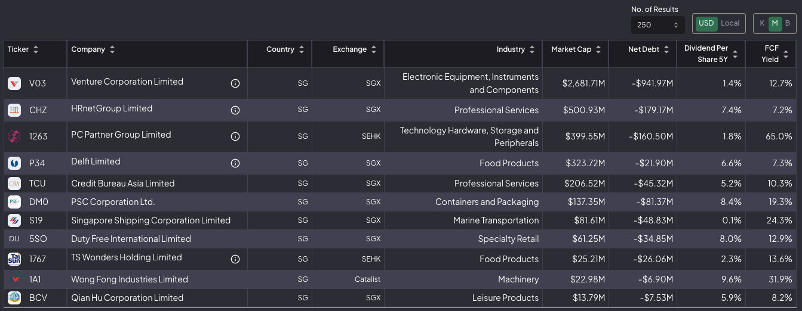The width and height of the screenshot is (802, 311).
Task: Open Venture Corporation Limited company link
Action: (127, 82)
